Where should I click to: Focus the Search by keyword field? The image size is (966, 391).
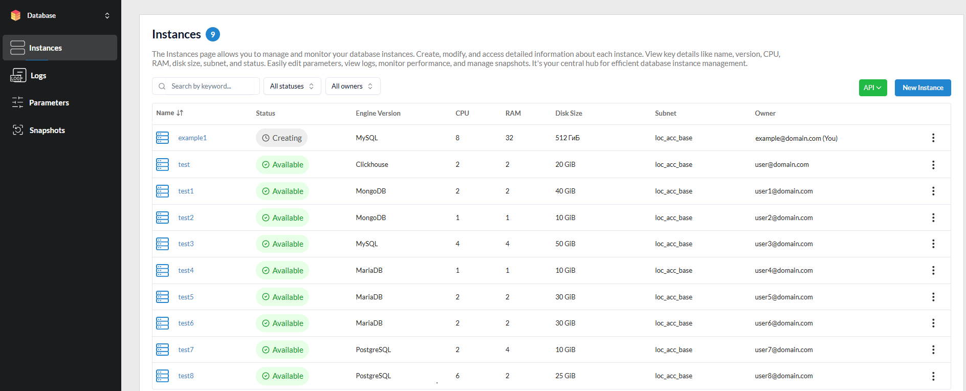[210, 86]
